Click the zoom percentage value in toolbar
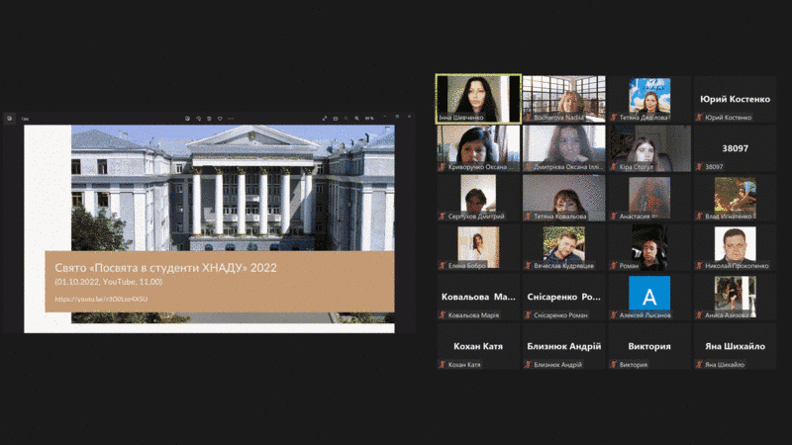The height and width of the screenshot is (445, 792). (x=369, y=118)
